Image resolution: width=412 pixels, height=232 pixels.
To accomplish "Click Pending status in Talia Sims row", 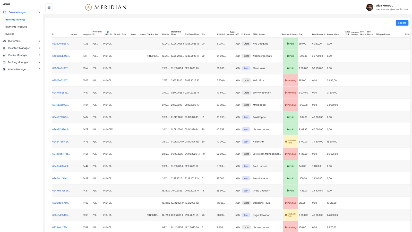I will [290, 80].
